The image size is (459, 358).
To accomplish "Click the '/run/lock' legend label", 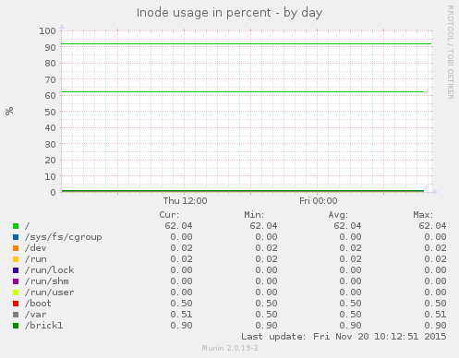I will (50, 270).
